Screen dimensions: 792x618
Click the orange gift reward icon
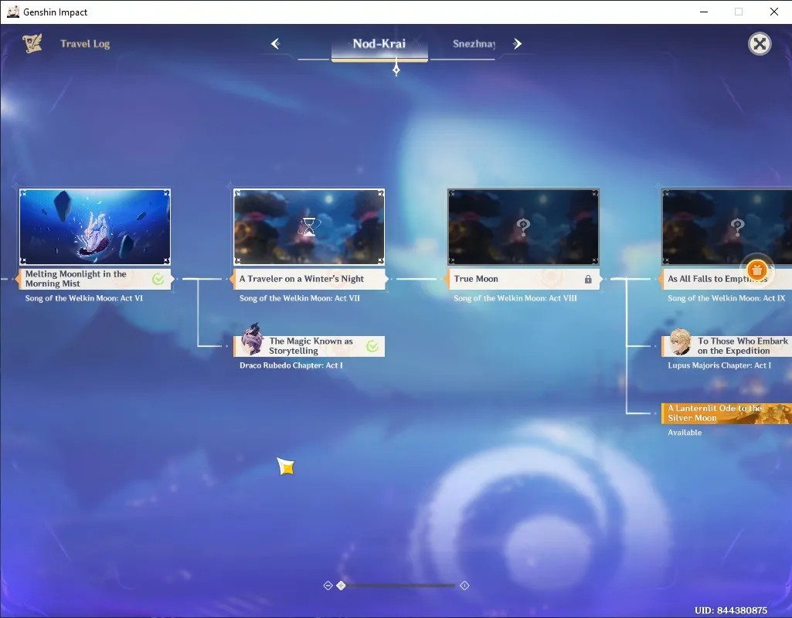[756, 269]
